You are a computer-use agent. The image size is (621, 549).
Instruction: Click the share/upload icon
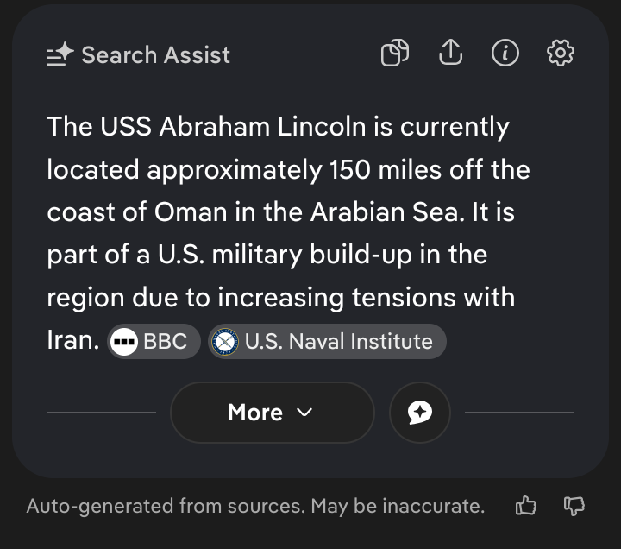click(450, 54)
